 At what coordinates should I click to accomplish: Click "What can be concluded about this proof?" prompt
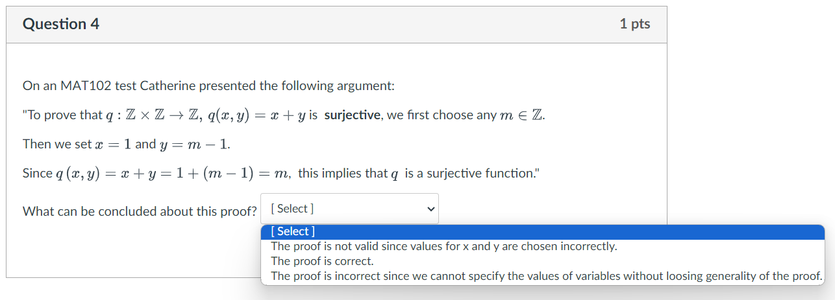click(x=140, y=212)
